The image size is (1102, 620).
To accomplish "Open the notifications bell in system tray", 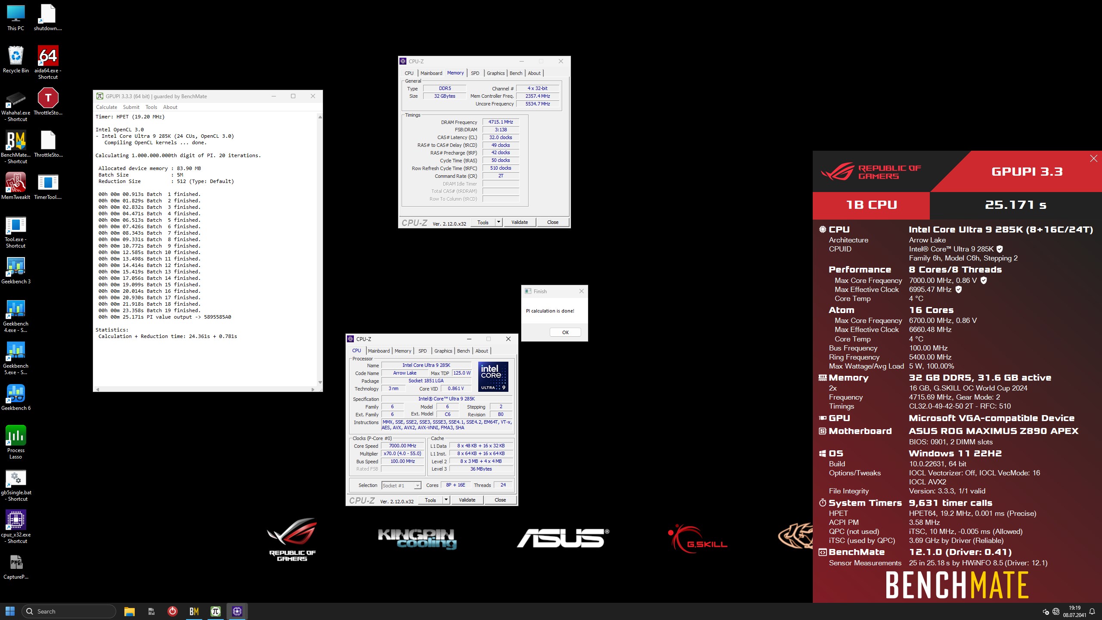I will [1092, 611].
